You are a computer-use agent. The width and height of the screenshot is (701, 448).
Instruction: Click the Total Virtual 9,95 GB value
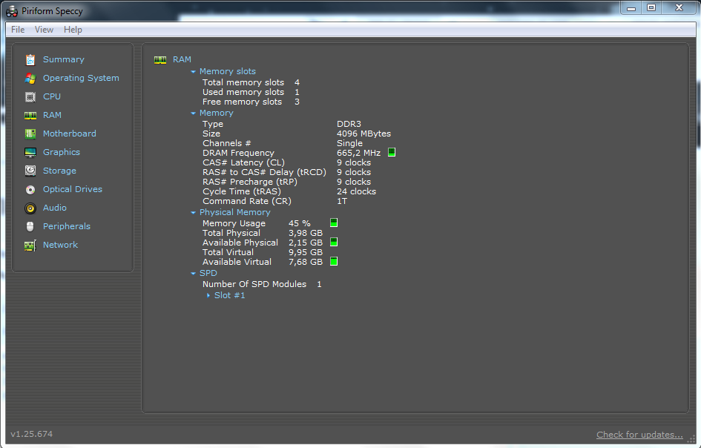pyautogui.click(x=306, y=252)
